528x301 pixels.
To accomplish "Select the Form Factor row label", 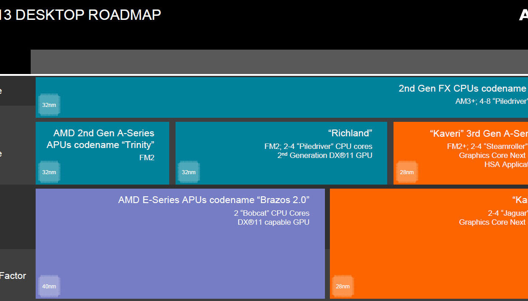I will 14,276.
